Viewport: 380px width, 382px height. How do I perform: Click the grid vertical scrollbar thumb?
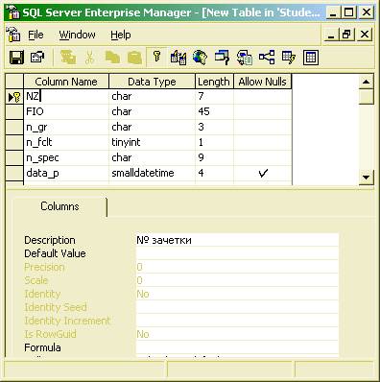[x=366, y=97]
